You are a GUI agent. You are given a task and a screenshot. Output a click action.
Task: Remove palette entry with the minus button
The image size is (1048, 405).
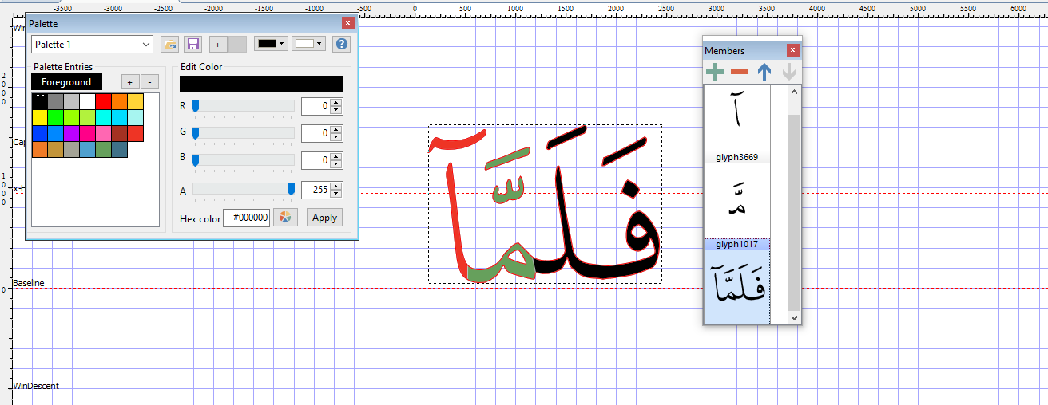point(149,82)
